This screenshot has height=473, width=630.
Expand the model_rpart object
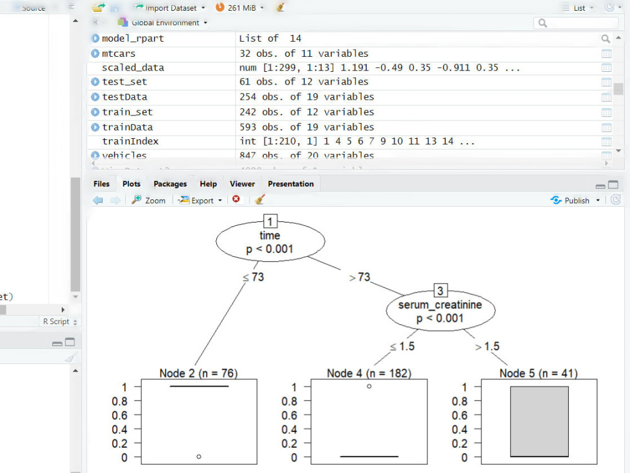click(x=95, y=38)
